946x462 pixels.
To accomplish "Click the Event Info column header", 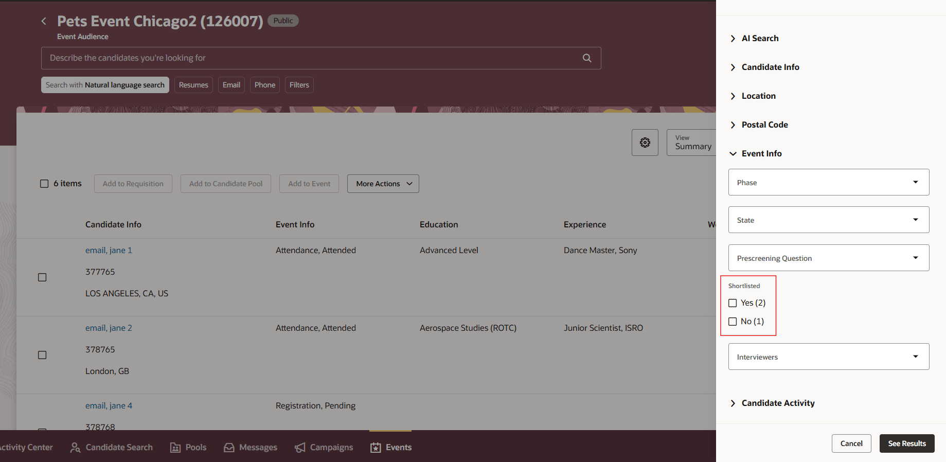I will [x=295, y=224].
